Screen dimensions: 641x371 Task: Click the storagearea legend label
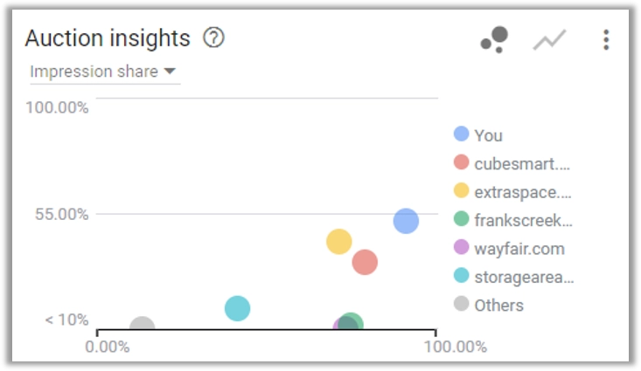coord(524,277)
